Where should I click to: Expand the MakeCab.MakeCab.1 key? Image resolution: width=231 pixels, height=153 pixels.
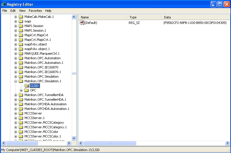pyautogui.click(x=16, y=17)
